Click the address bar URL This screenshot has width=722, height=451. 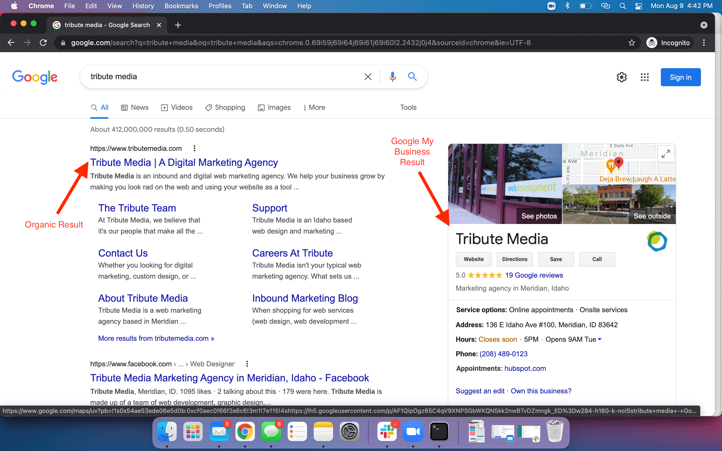pos(301,43)
